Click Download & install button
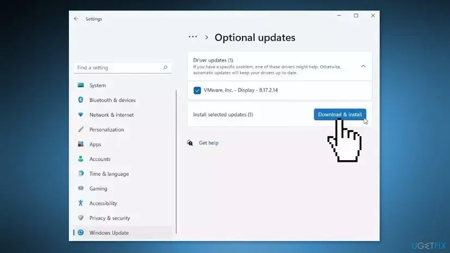450x253 pixels. click(x=340, y=115)
